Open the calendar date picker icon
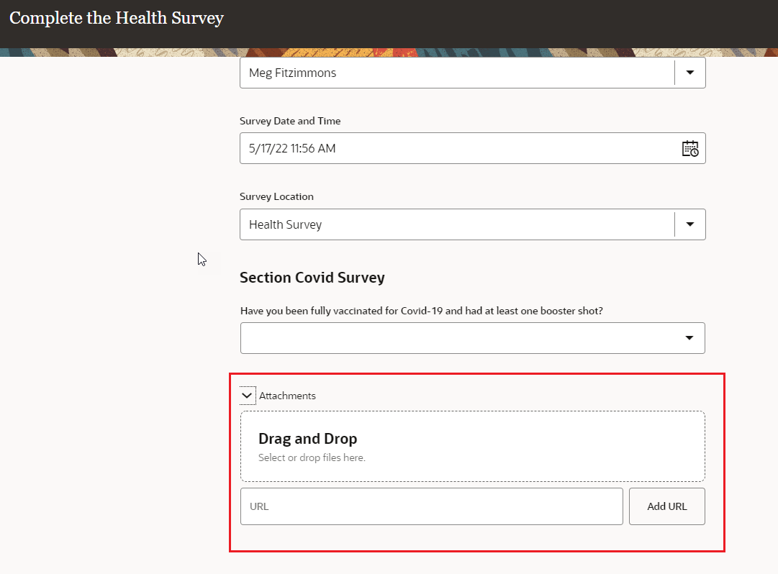Image resolution: width=778 pixels, height=574 pixels. (689, 148)
